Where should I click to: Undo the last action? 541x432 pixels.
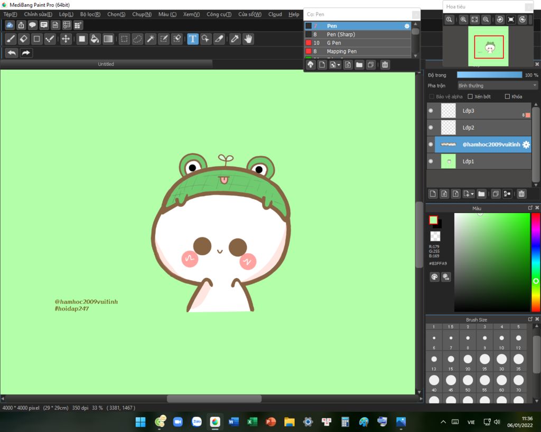[x=12, y=53]
